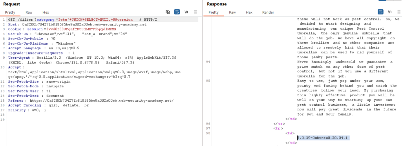Click the Referer https URL value
Image resolution: width=402 pixels, height=146 pixels.
[102, 101]
